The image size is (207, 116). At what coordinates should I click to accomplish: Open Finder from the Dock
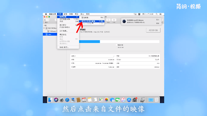tap(50, 100)
